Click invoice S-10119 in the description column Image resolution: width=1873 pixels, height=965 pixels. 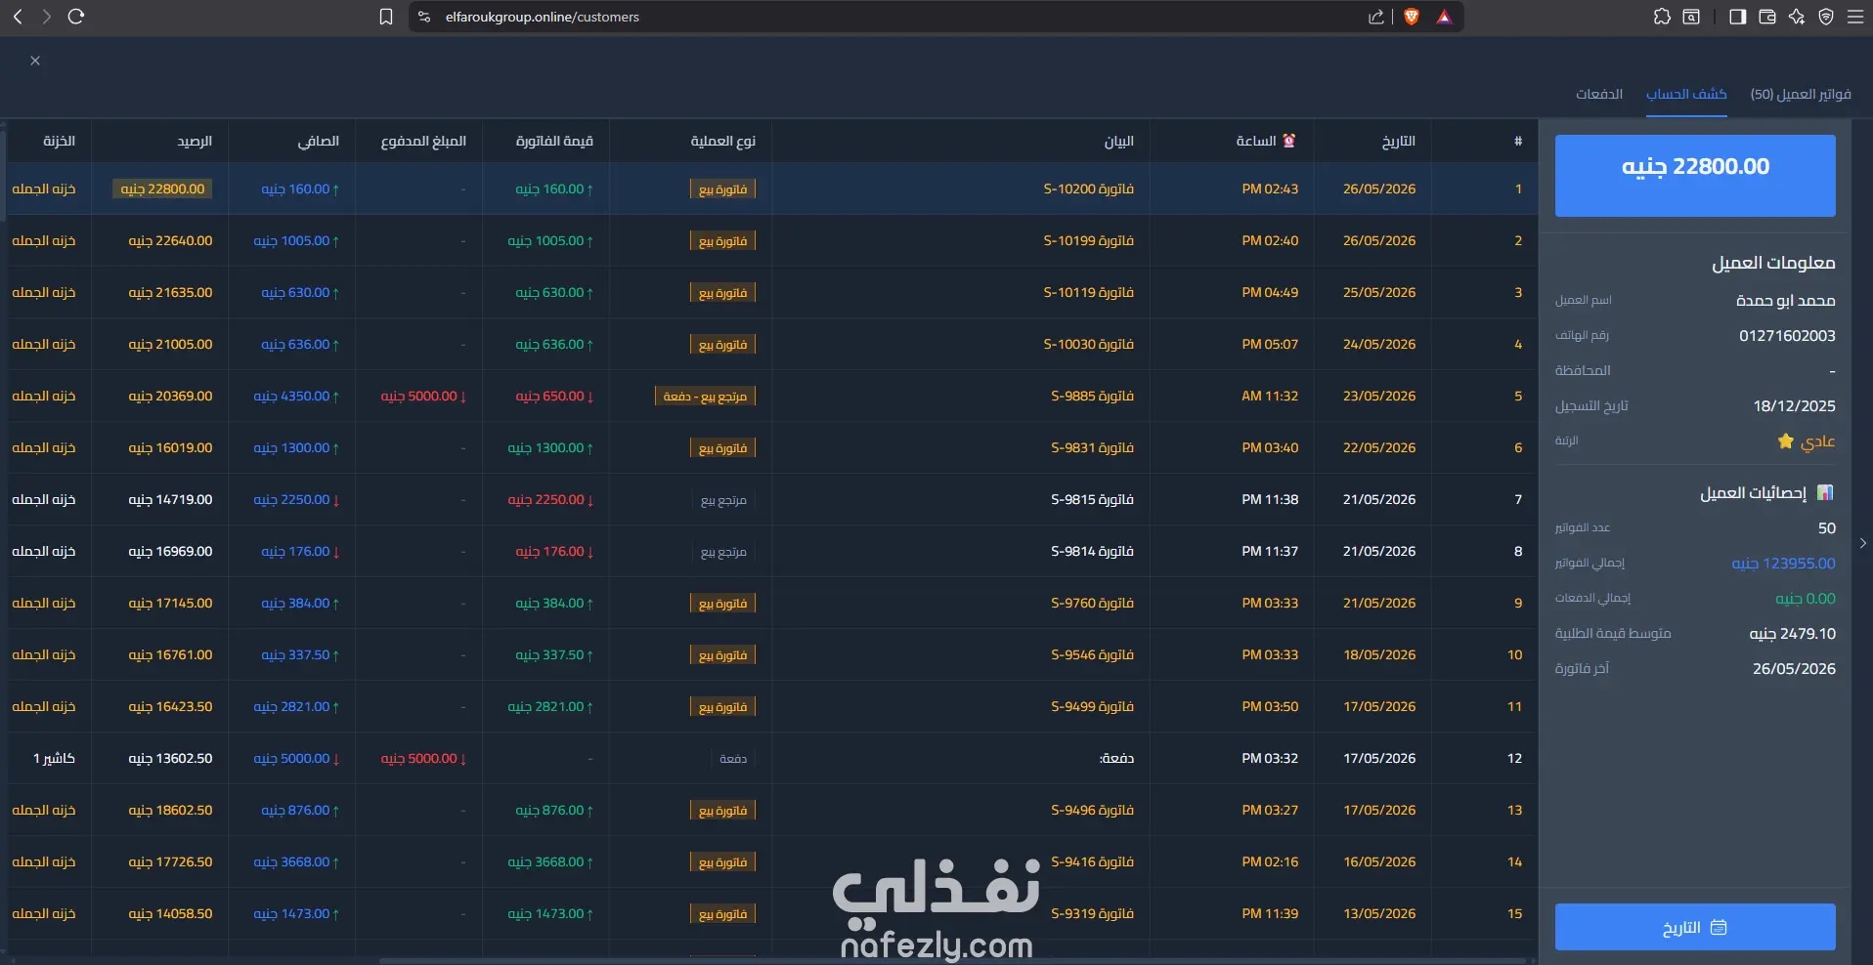tap(1089, 292)
